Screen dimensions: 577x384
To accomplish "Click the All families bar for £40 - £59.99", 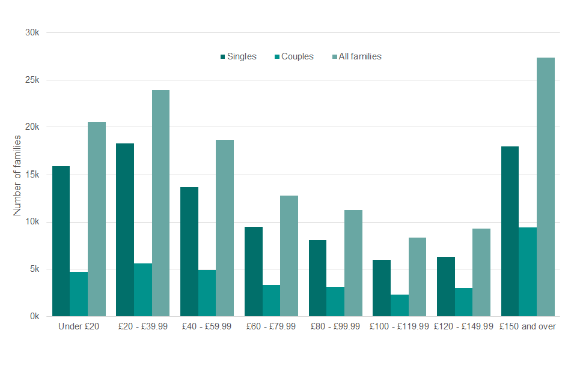I will point(225,228).
